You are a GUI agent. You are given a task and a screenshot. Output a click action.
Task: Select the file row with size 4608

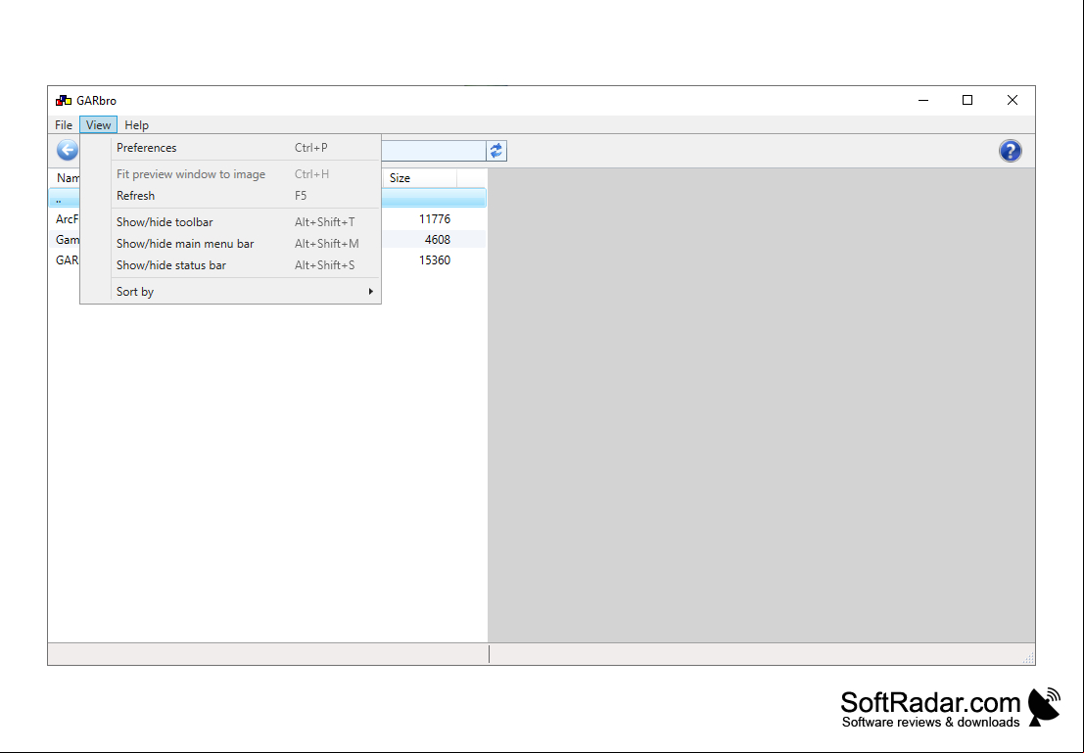click(x=267, y=240)
